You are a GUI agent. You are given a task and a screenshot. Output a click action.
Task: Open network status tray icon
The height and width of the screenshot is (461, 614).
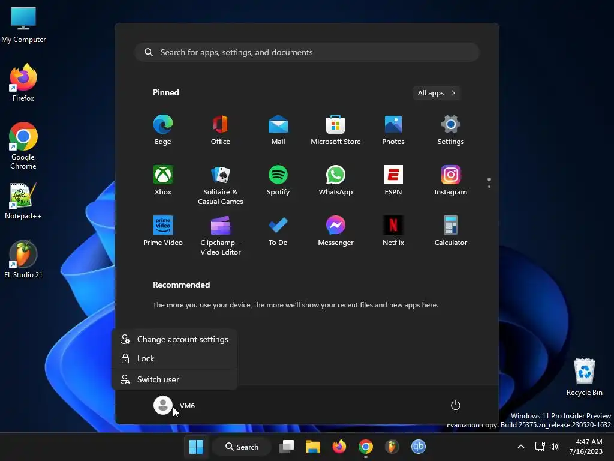(x=540, y=447)
